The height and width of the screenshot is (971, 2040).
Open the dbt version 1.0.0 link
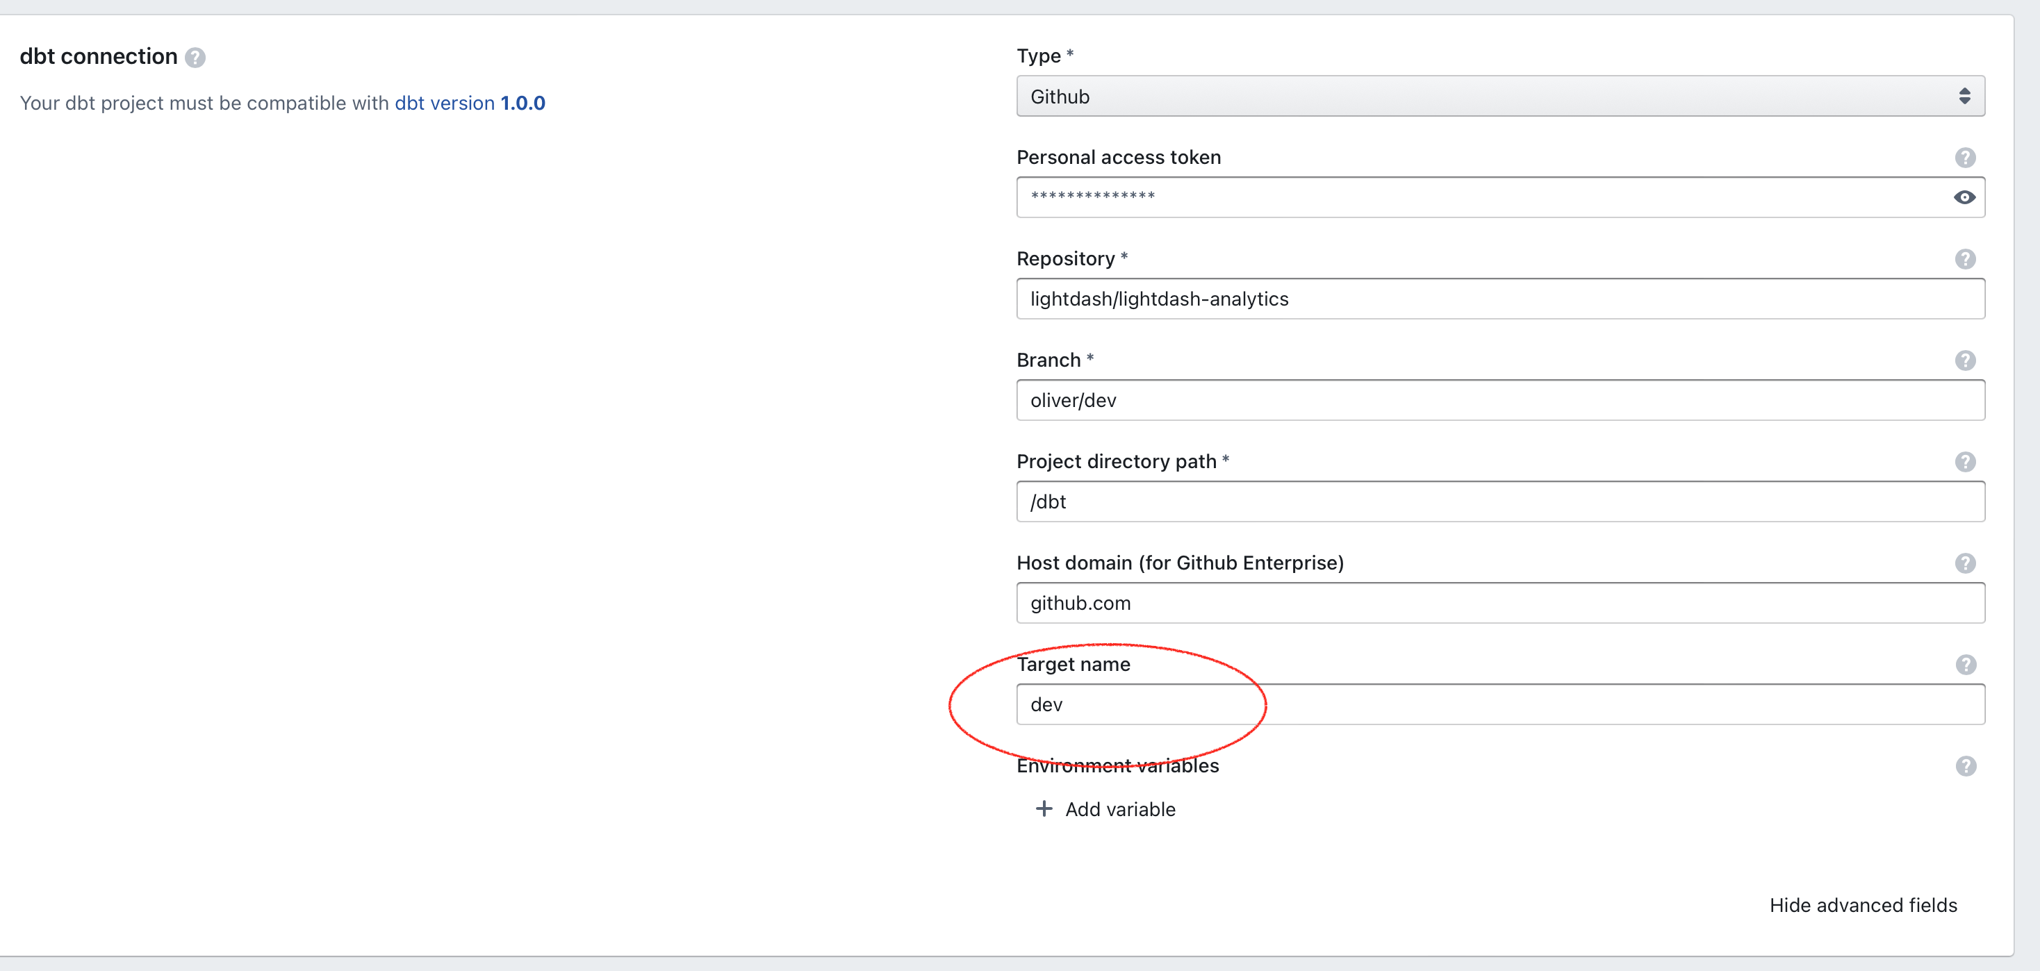(x=470, y=103)
